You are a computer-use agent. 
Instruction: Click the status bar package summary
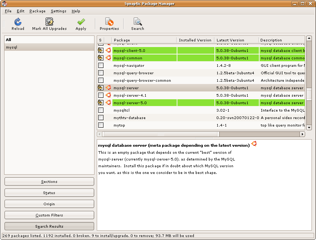tap(98, 236)
